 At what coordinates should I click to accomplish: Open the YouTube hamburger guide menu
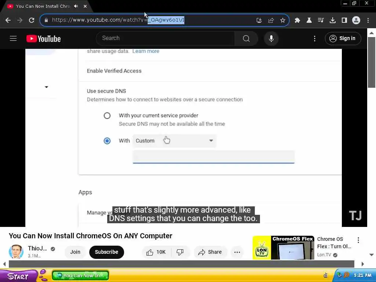(x=13, y=38)
